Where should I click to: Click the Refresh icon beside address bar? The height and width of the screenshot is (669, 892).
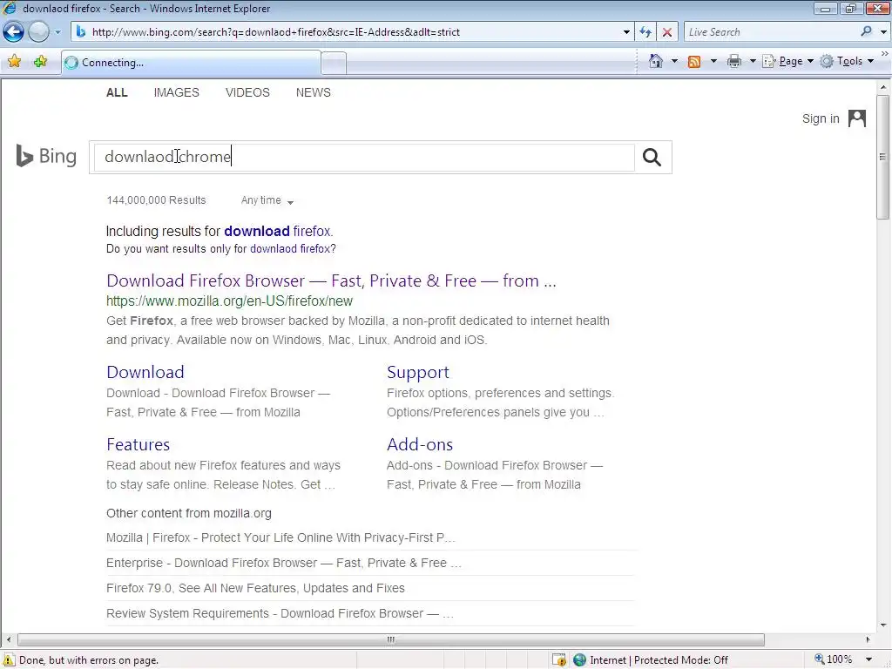point(645,32)
